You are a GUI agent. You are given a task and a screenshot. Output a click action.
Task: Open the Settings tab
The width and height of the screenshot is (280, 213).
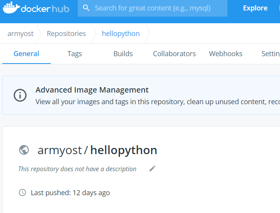pos(271,54)
